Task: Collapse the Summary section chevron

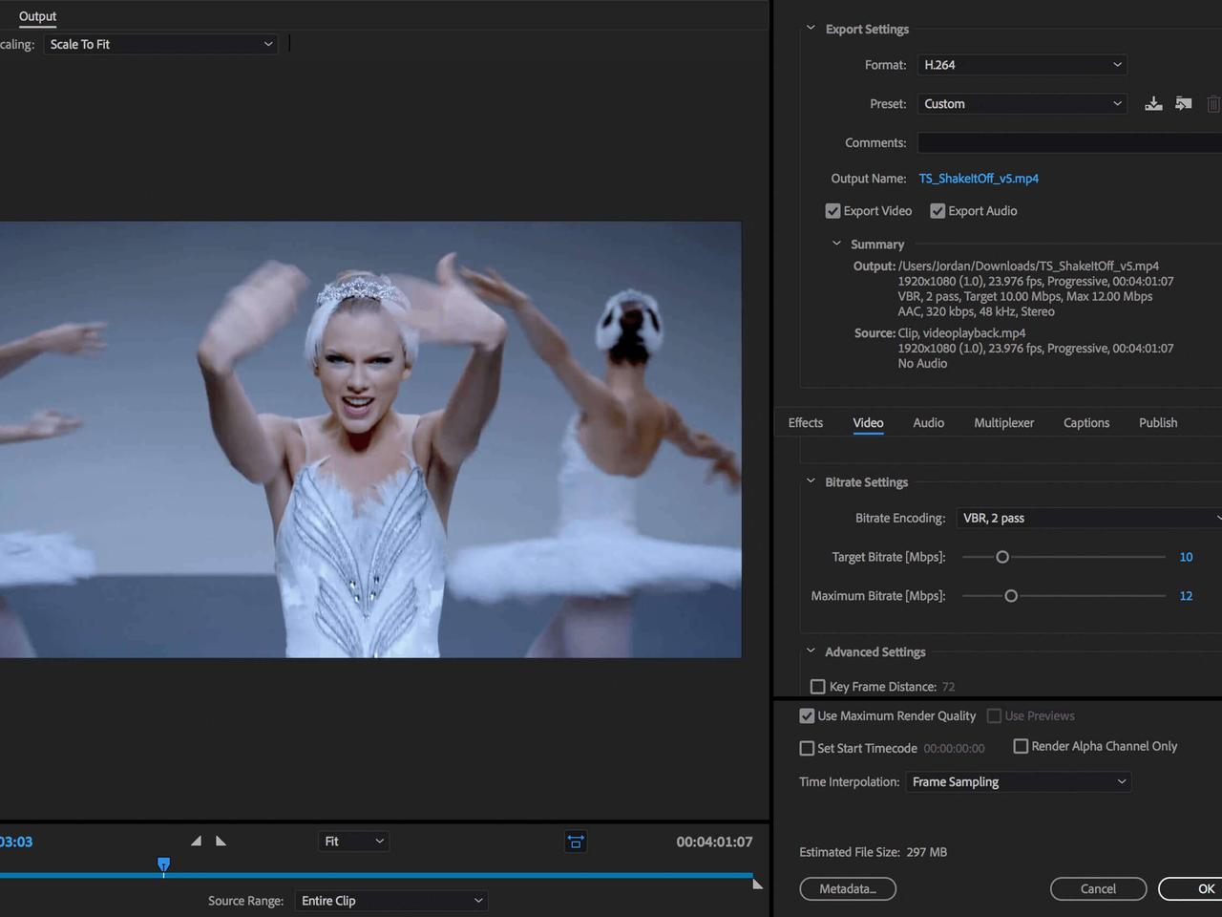Action: point(836,244)
